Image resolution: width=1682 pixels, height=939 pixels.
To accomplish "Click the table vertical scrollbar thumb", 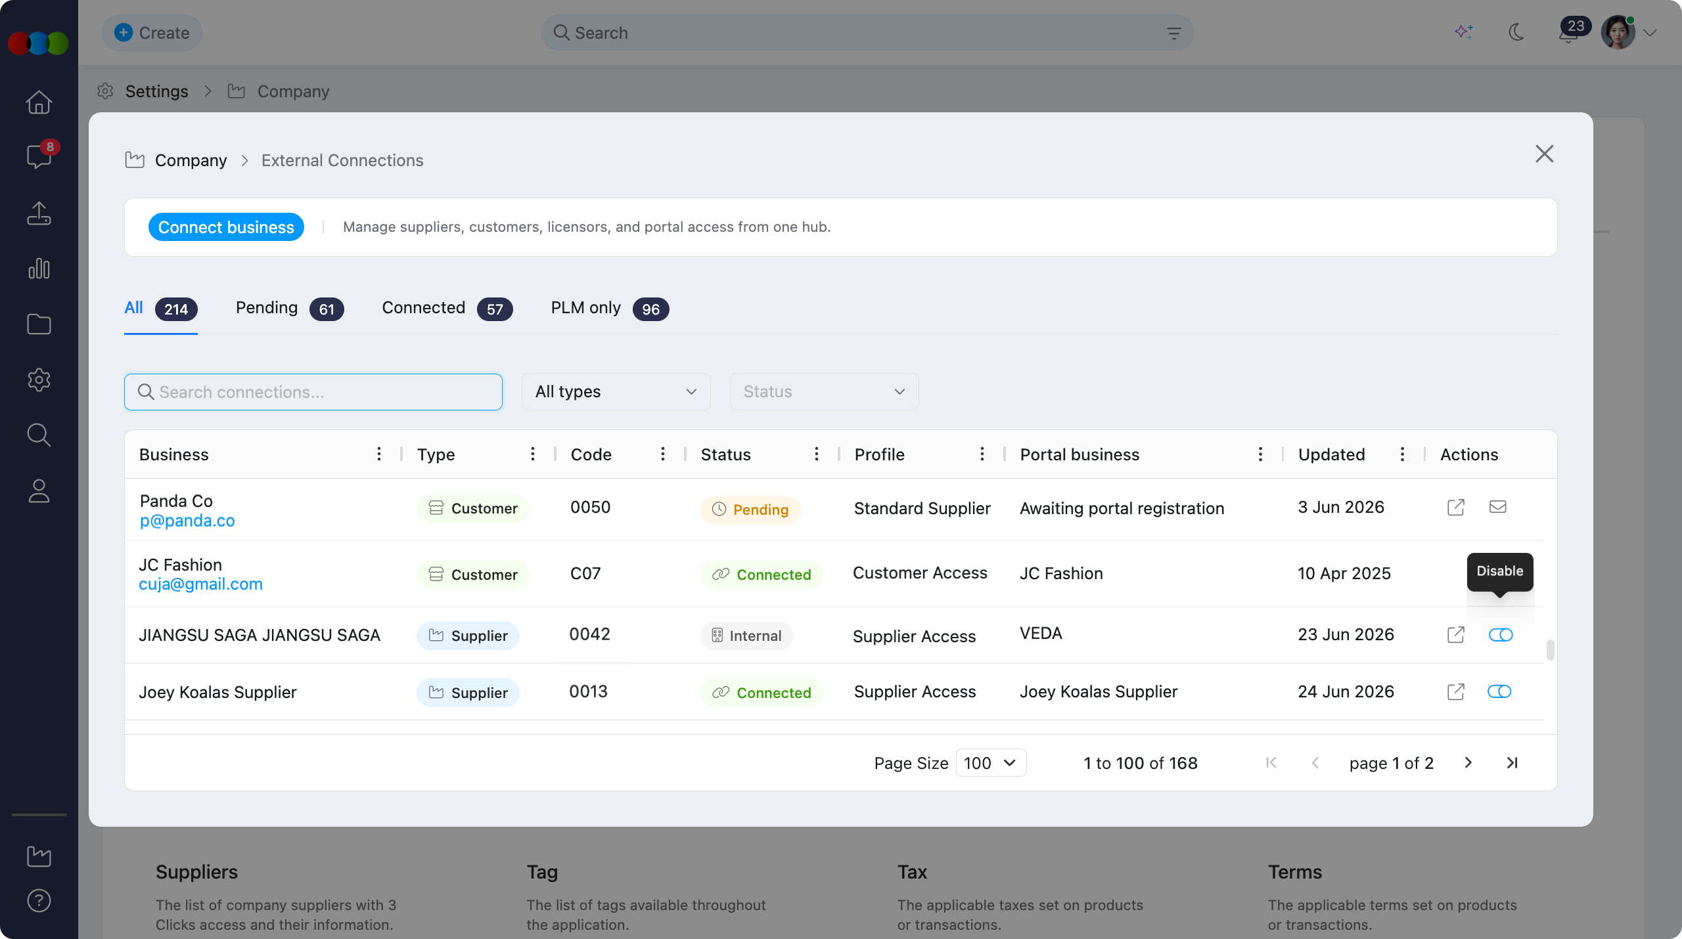I will pyautogui.click(x=1550, y=650).
